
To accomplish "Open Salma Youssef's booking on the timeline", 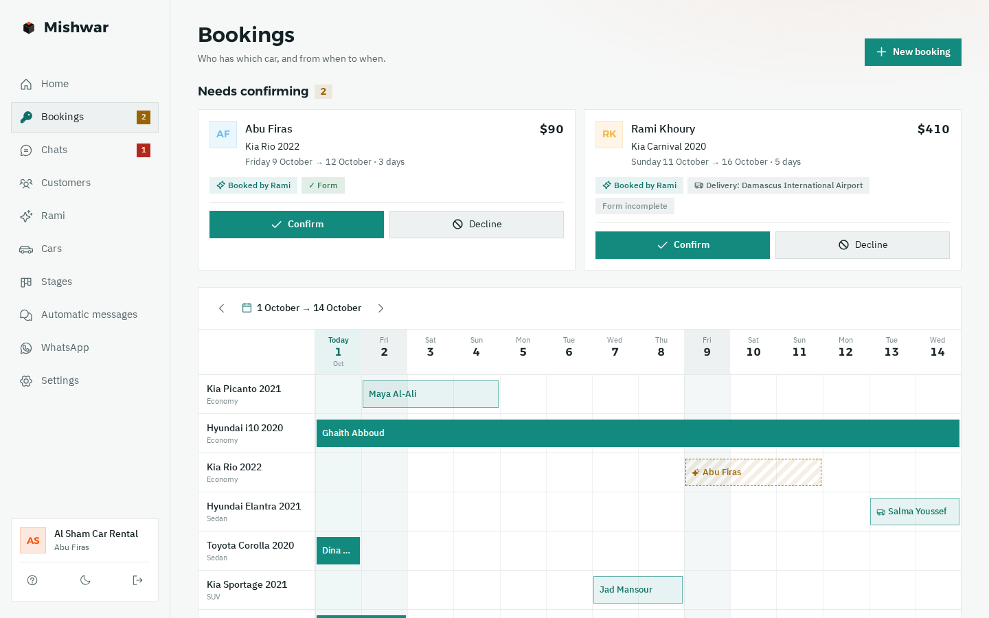I will [x=915, y=512].
